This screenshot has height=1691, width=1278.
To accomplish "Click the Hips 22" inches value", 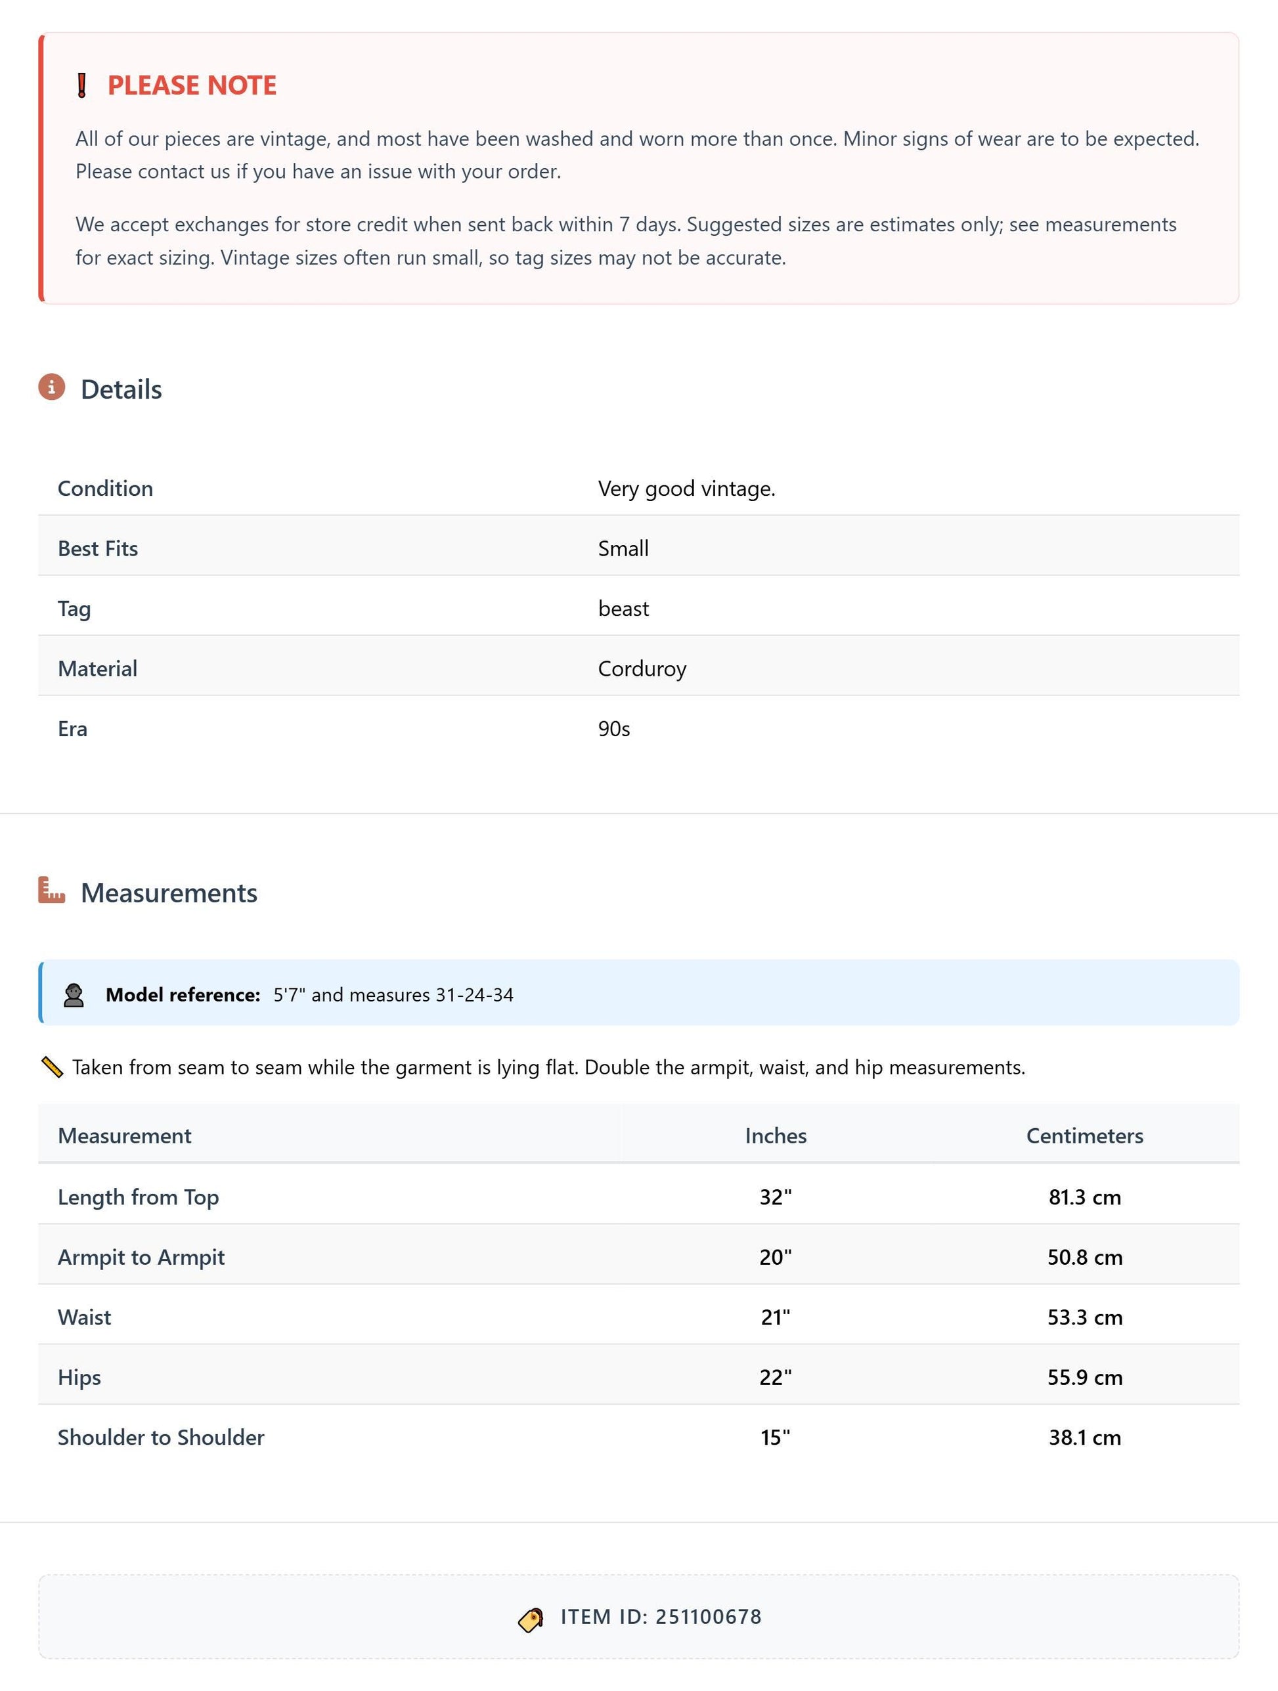I will (x=776, y=1378).
